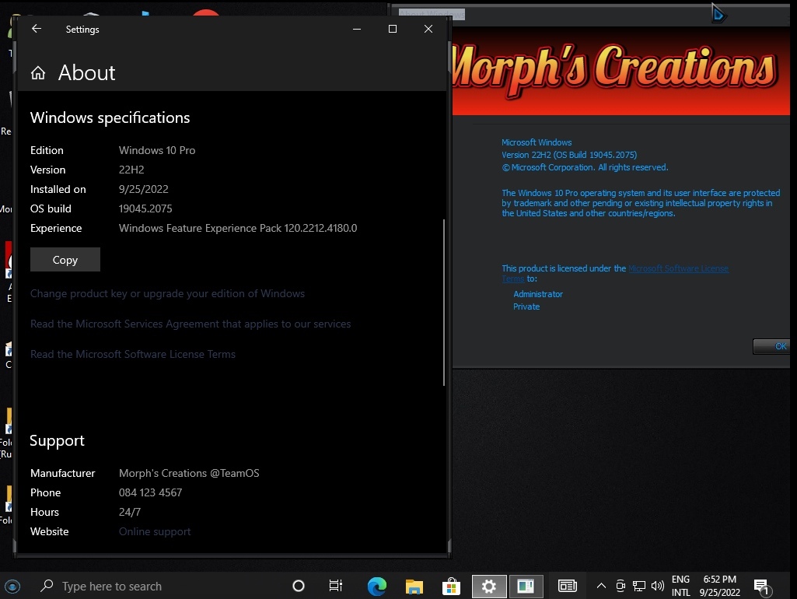
Task: Open Task View on taskbar
Action: (335, 586)
